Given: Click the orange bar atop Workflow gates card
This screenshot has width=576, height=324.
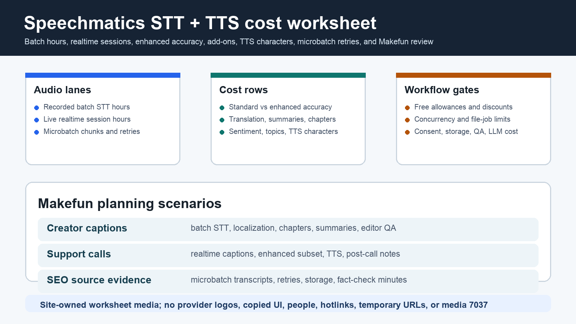Looking at the screenshot, I should (x=473, y=75).
